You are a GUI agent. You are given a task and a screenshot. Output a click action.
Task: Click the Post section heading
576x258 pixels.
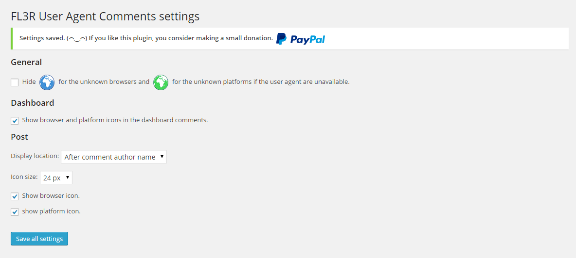coord(19,137)
